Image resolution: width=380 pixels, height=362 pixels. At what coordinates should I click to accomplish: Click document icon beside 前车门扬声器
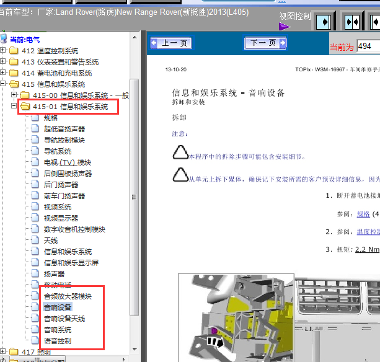(x=35, y=195)
